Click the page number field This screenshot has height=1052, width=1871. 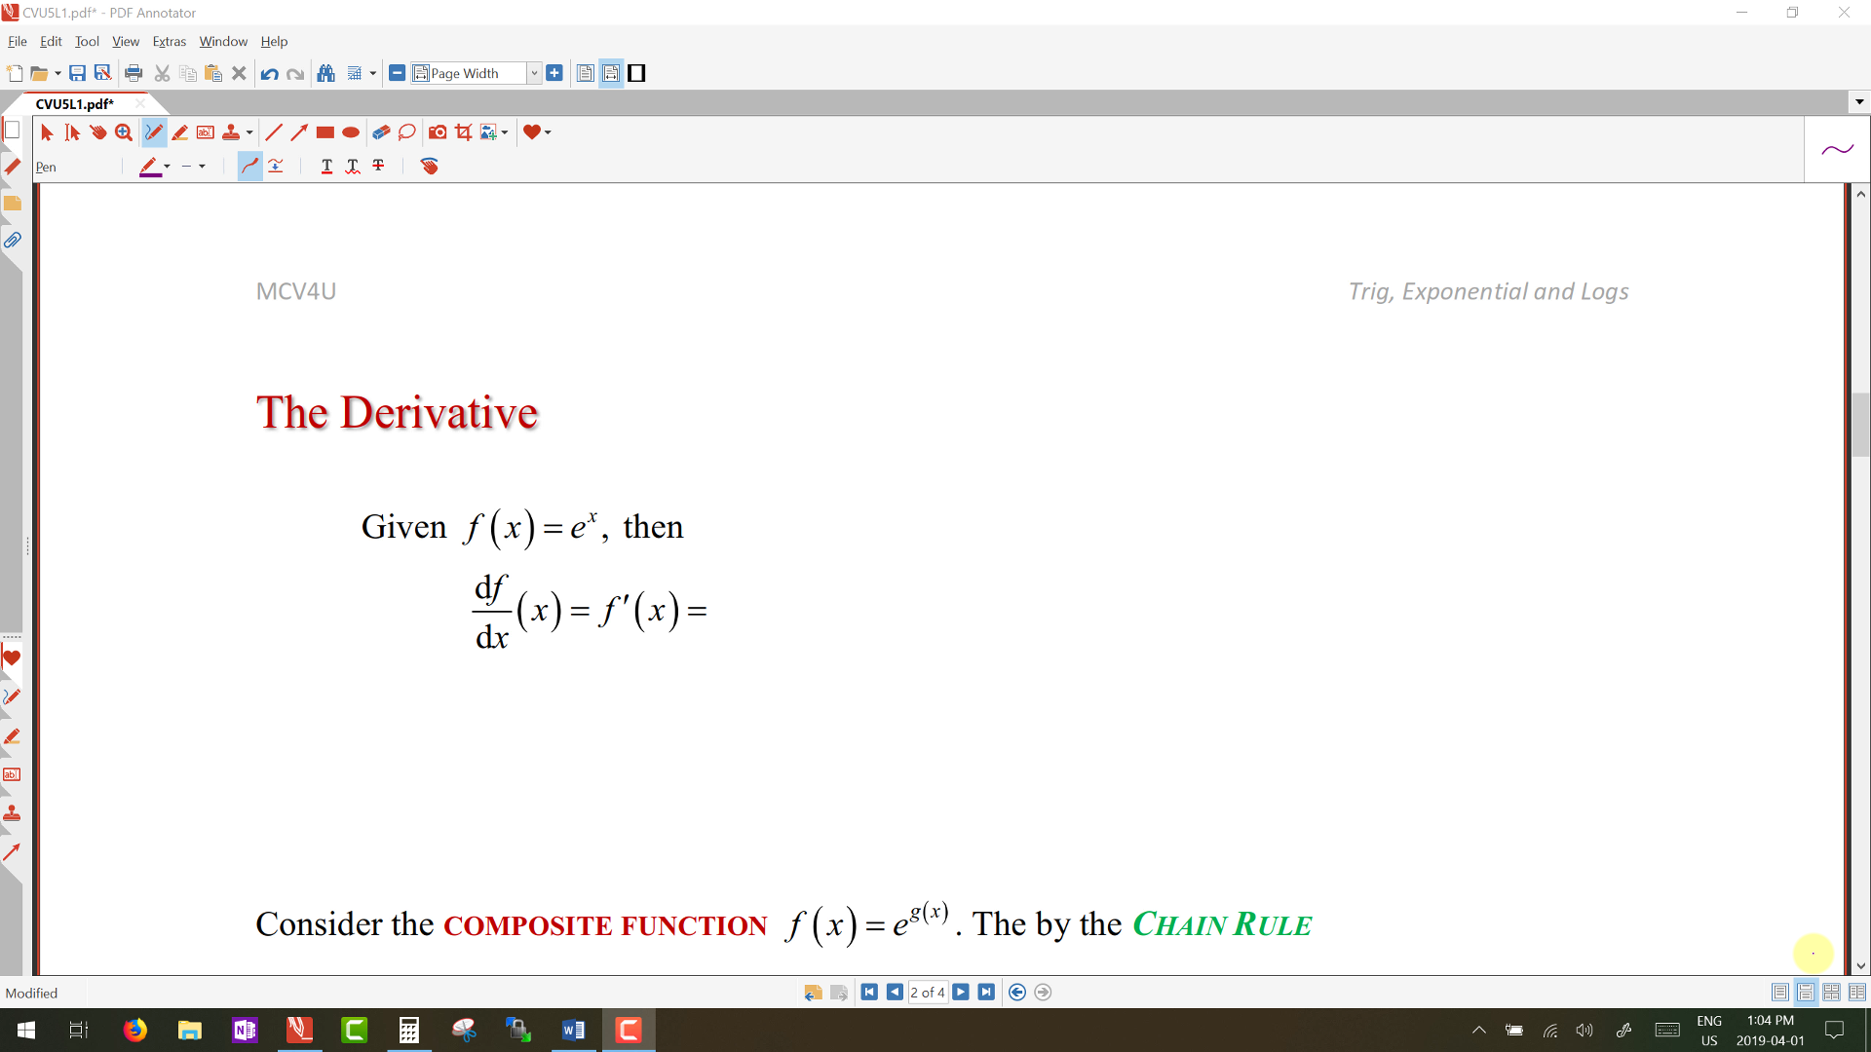click(927, 993)
